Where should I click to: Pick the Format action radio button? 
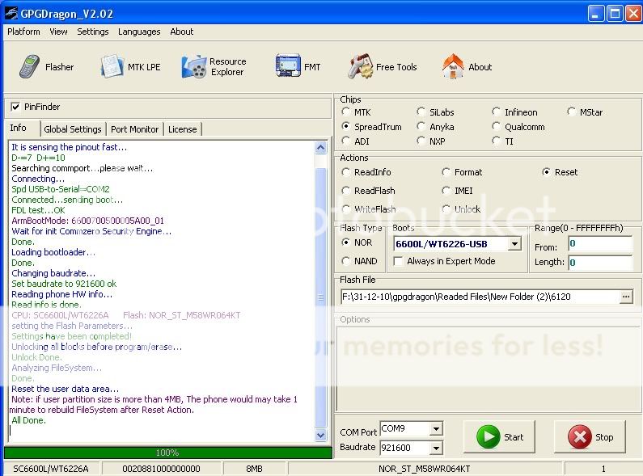tap(446, 172)
